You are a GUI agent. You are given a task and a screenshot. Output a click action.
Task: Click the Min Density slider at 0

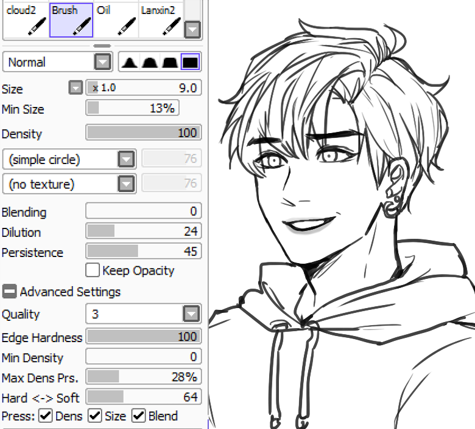[x=144, y=357]
